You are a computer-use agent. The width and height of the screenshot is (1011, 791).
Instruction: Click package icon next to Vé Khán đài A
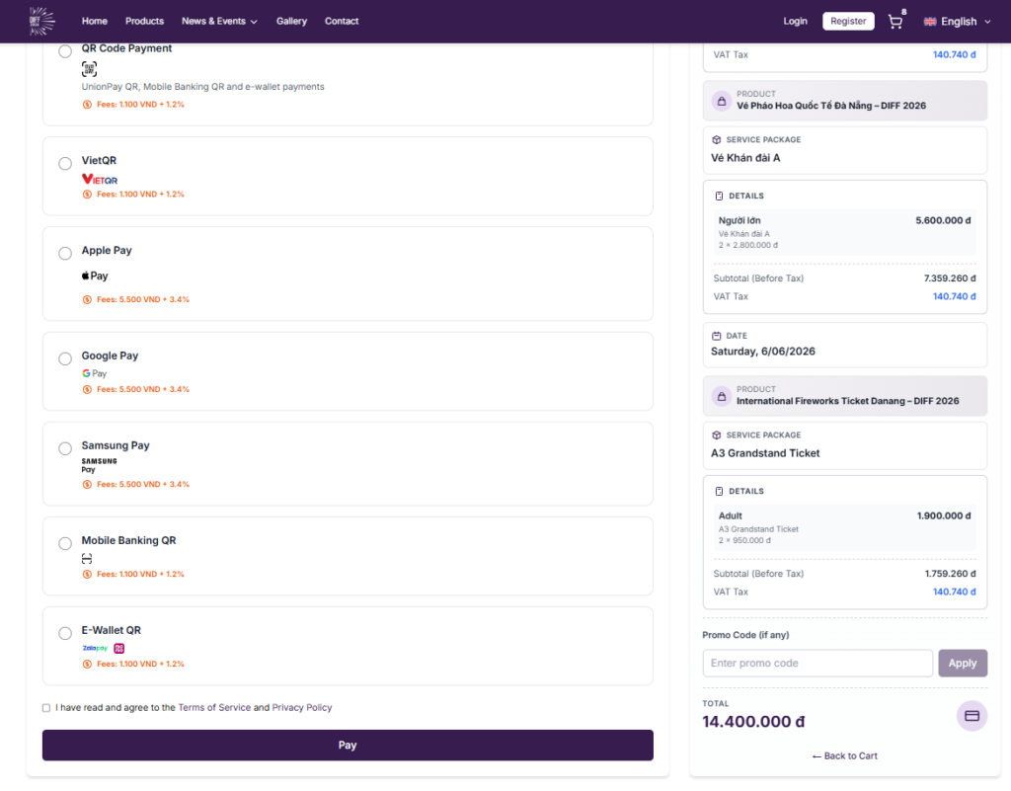tap(717, 140)
